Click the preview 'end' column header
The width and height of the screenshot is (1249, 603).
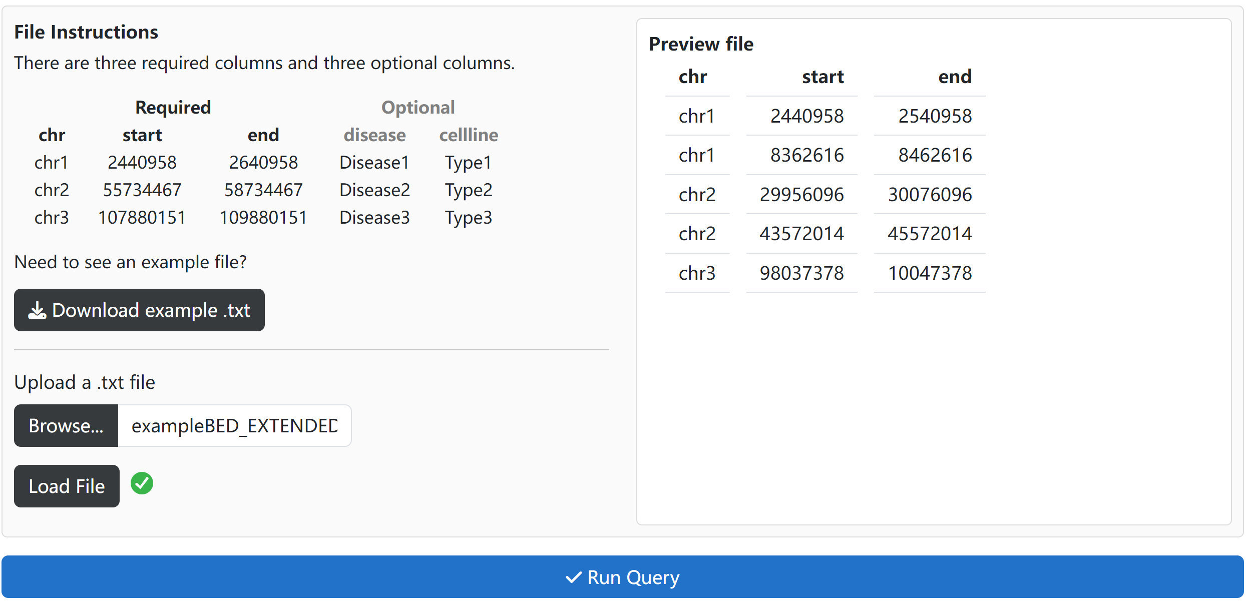(954, 77)
